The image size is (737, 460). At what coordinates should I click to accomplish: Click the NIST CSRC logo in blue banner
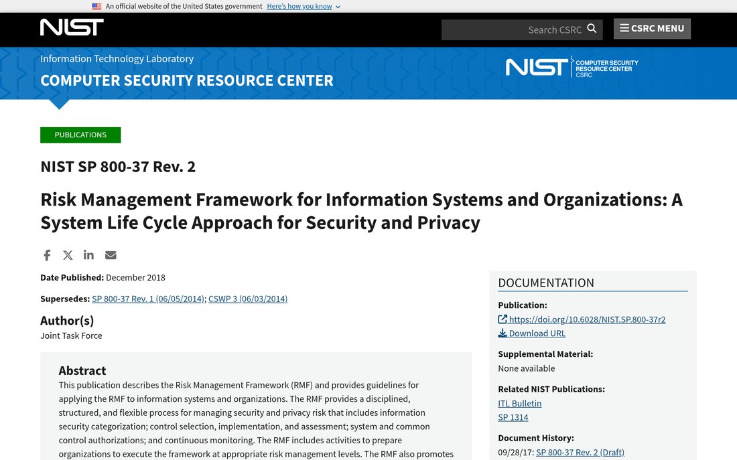tap(572, 67)
